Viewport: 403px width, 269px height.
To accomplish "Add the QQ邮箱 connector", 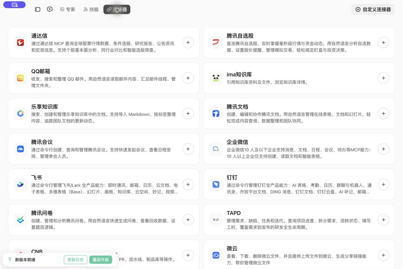I will 188,78.
